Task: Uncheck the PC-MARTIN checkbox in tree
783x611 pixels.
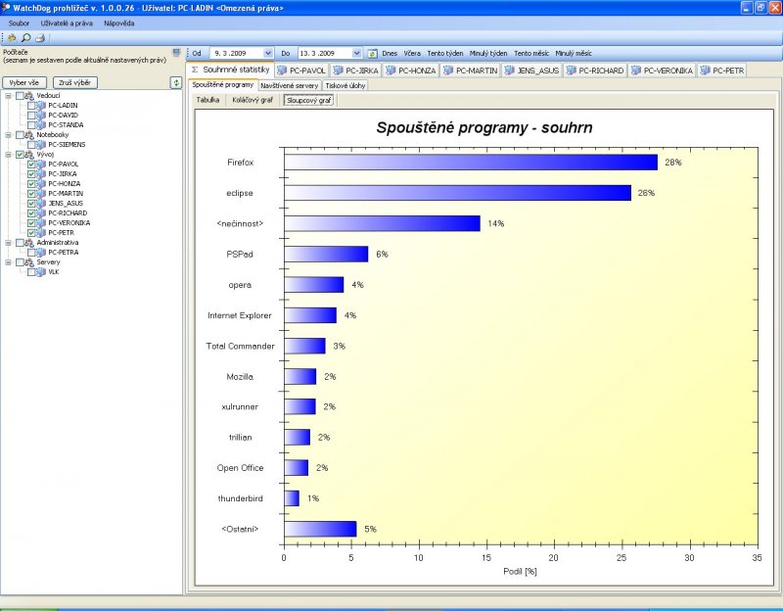Action: coord(31,193)
